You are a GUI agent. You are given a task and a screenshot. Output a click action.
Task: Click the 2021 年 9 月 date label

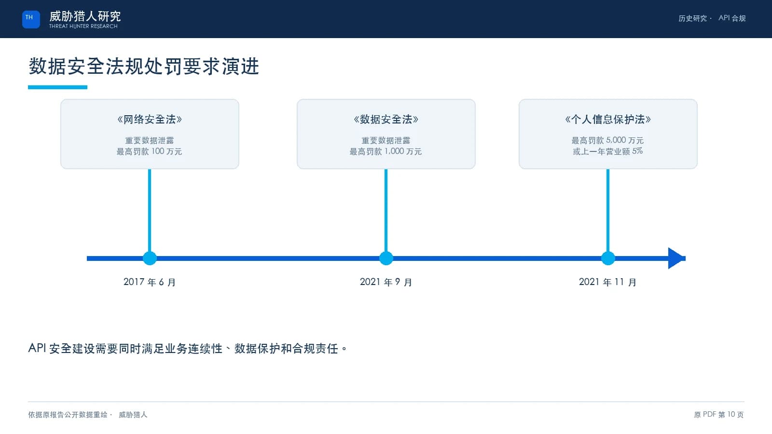tap(386, 282)
